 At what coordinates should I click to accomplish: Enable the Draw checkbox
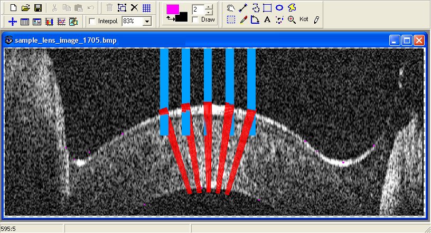click(x=195, y=20)
